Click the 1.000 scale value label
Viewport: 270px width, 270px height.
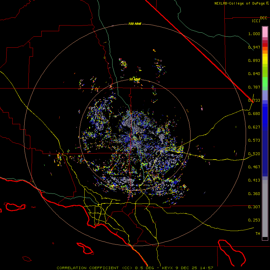(254, 34)
